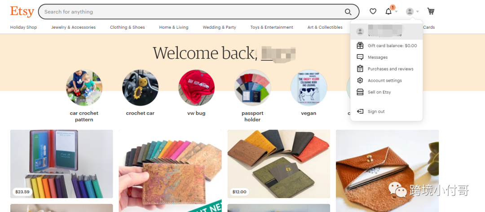The image size is (485, 212).
Task: Click the Sell on Etsy storefront icon
Action: pos(360,92)
